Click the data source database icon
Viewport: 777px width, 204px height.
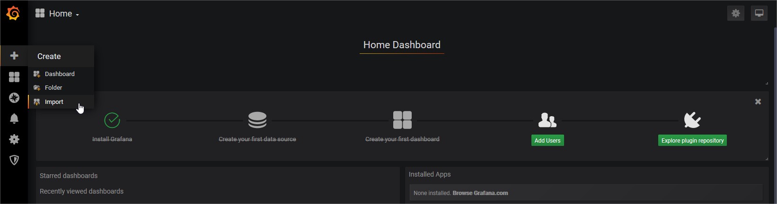(x=257, y=120)
